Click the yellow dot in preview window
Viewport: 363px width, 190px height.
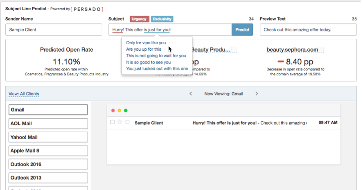tap(119, 111)
